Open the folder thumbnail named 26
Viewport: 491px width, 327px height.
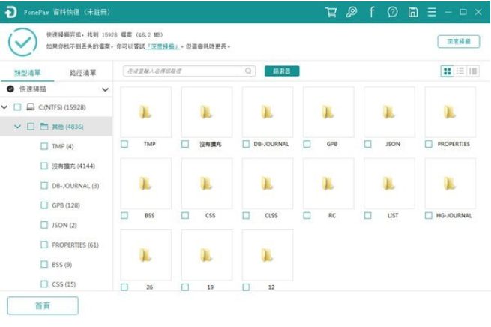point(146,255)
